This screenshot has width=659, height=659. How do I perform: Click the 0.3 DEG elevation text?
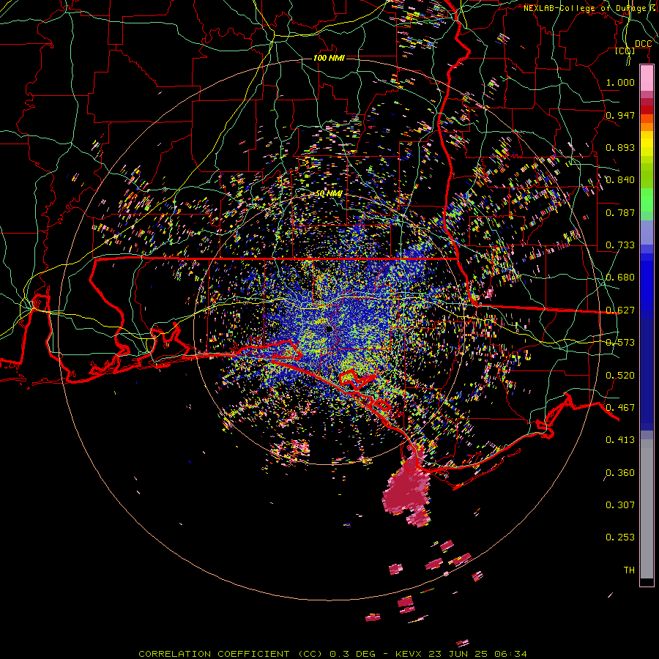point(353,654)
